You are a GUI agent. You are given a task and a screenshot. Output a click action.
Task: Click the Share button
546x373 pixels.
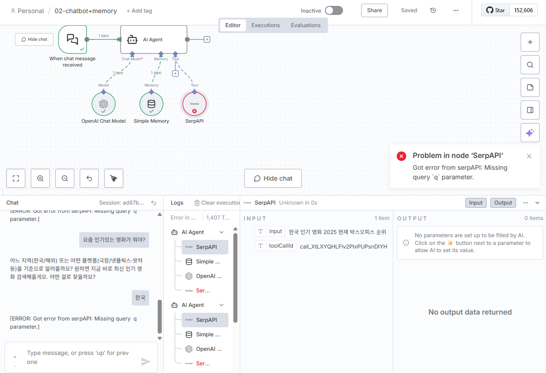pos(374,10)
